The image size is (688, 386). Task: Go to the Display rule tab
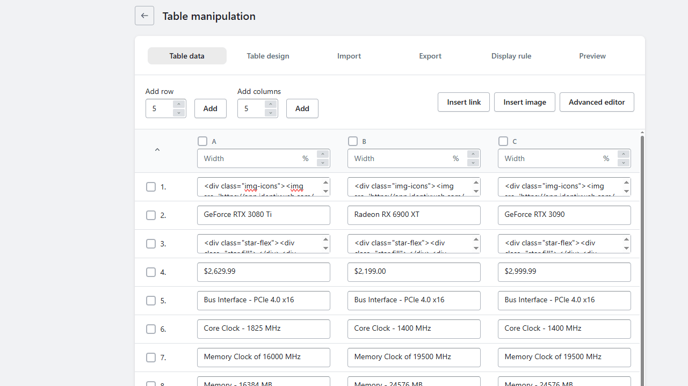point(511,56)
